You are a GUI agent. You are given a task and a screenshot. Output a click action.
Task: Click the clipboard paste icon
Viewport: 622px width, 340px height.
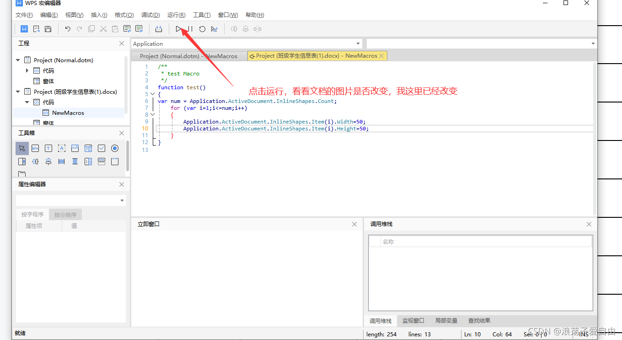click(115, 29)
